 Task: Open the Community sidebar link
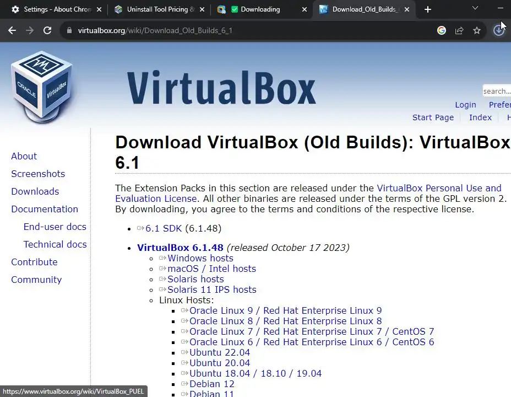[36, 280]
